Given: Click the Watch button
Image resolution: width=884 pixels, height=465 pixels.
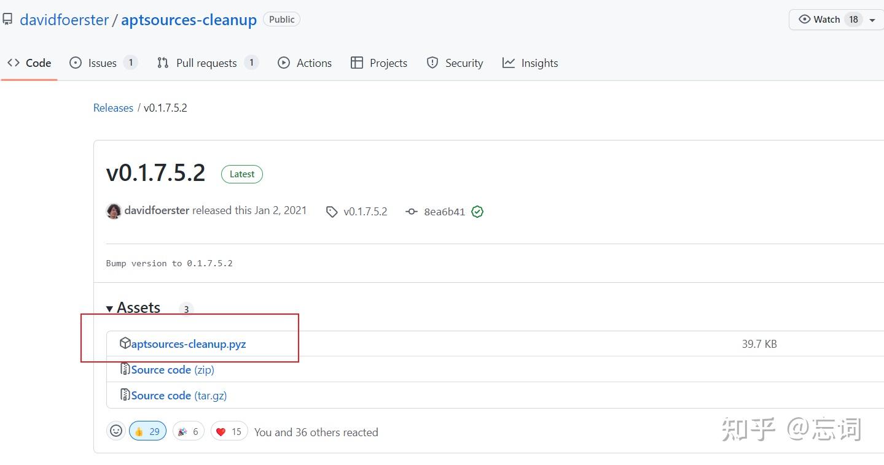Looking at the screenshot, I should (827, 20).
